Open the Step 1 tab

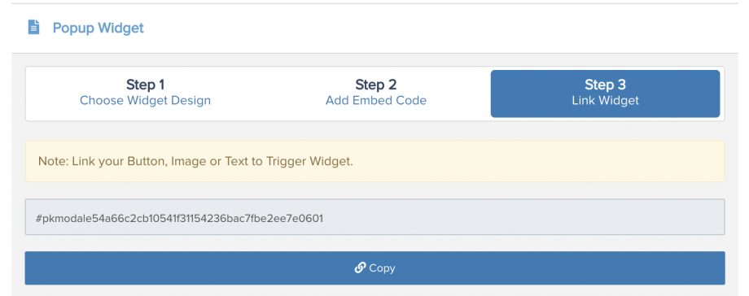[145, 93]
